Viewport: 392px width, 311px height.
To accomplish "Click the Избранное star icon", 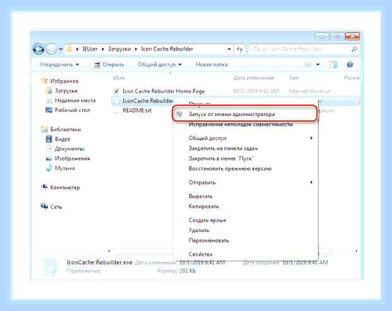I will pyautogui.click(x=44, y=81).
